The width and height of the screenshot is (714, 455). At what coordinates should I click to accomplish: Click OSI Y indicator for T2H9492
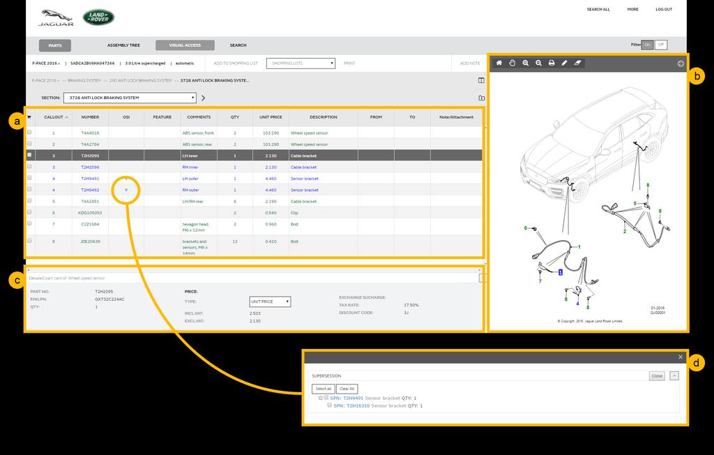(x=126, y=190)
